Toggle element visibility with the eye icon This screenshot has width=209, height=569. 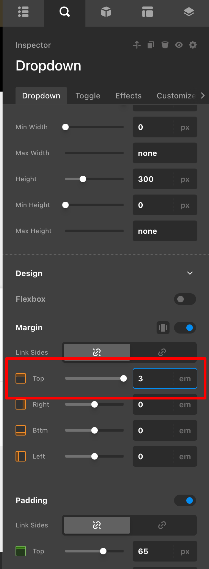coord(179,45)
